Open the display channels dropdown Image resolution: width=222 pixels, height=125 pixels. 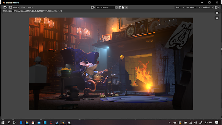coord(217,7)
